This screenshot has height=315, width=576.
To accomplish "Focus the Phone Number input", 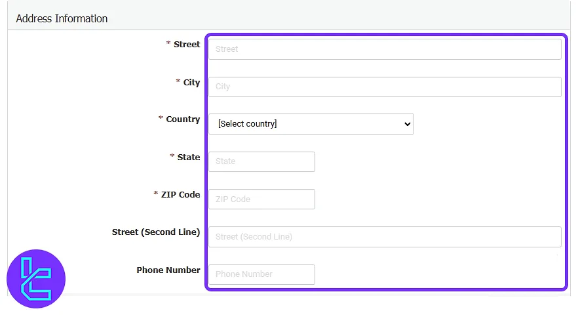I will tap(261, 274).
